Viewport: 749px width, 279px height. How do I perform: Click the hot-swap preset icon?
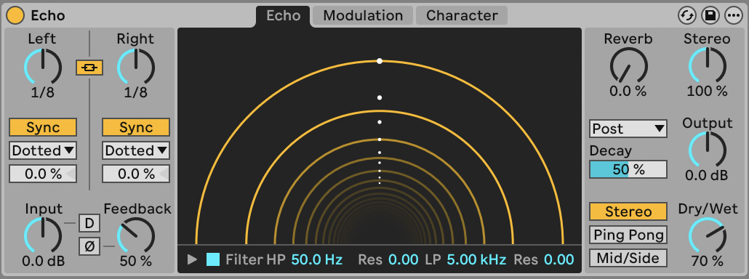(x=687, y=15)
